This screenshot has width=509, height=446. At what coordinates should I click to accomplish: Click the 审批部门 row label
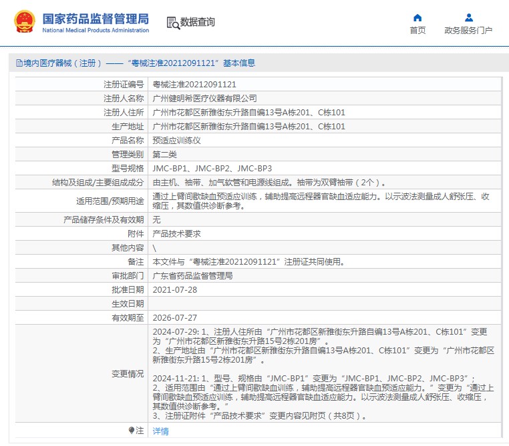[128, 275]
